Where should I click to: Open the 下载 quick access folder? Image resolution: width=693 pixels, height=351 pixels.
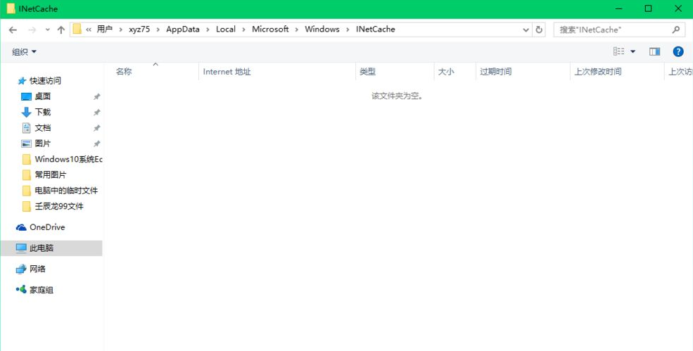pos(42,113)
